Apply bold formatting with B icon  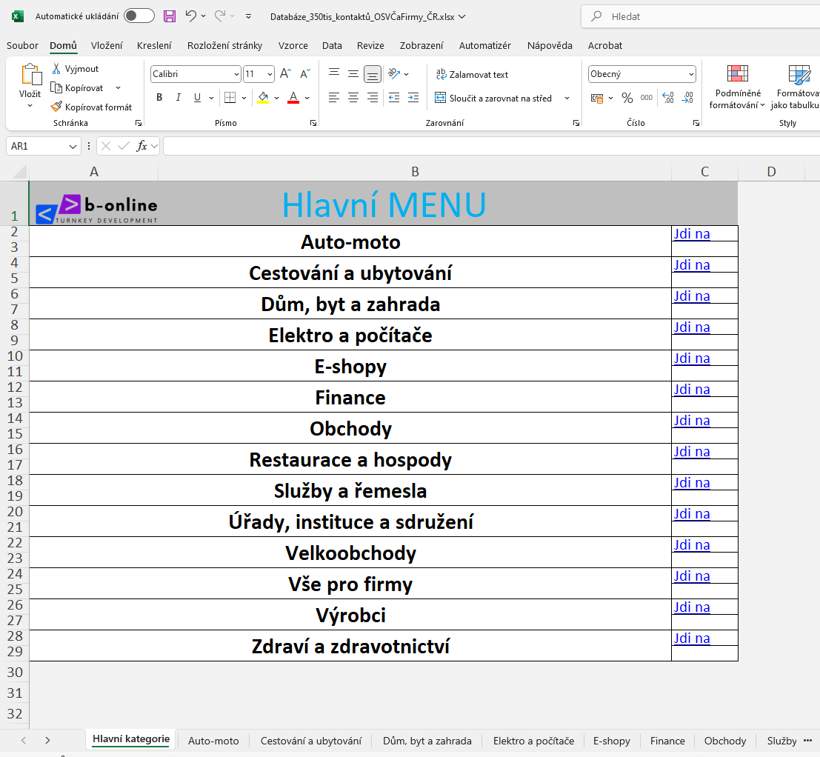tap(159, 98)
